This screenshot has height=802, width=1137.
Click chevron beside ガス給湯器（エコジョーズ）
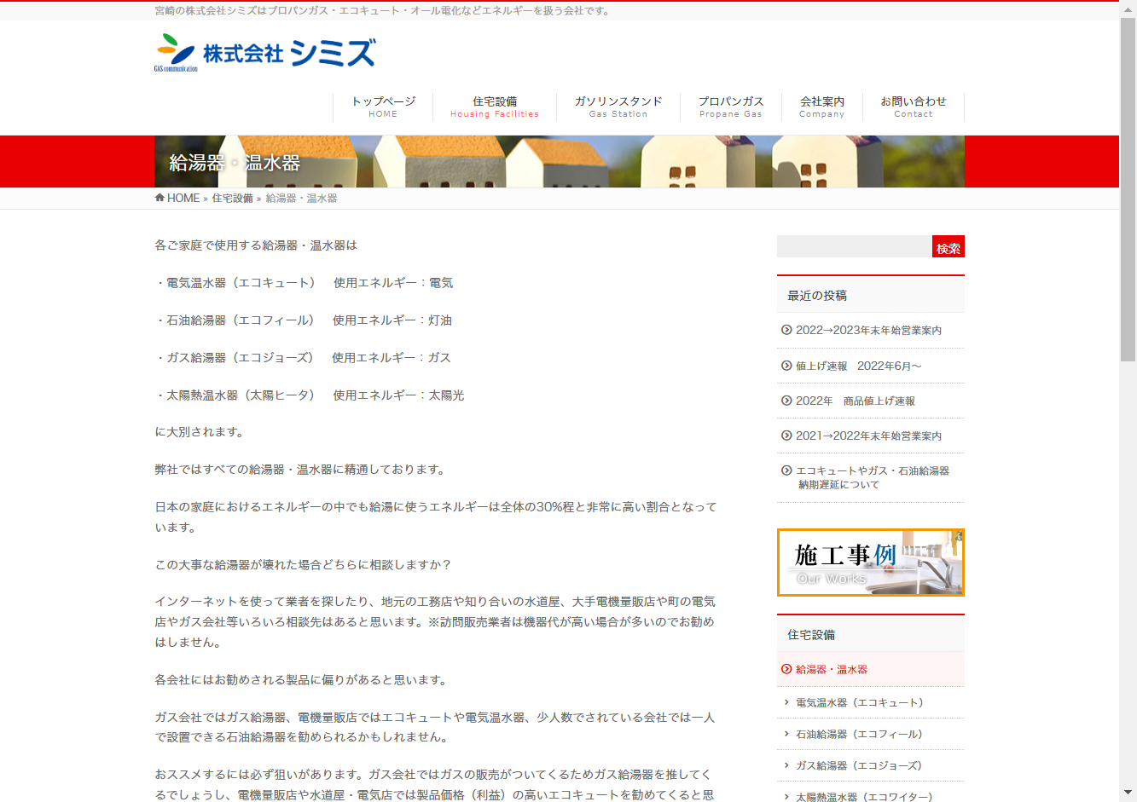tap(786, 765)
